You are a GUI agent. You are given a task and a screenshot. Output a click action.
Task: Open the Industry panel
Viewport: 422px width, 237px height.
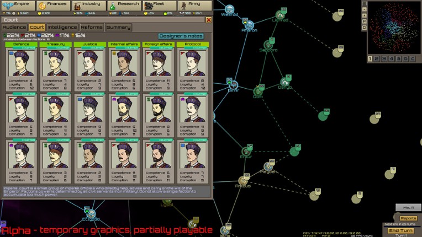(x=88, y=6)
